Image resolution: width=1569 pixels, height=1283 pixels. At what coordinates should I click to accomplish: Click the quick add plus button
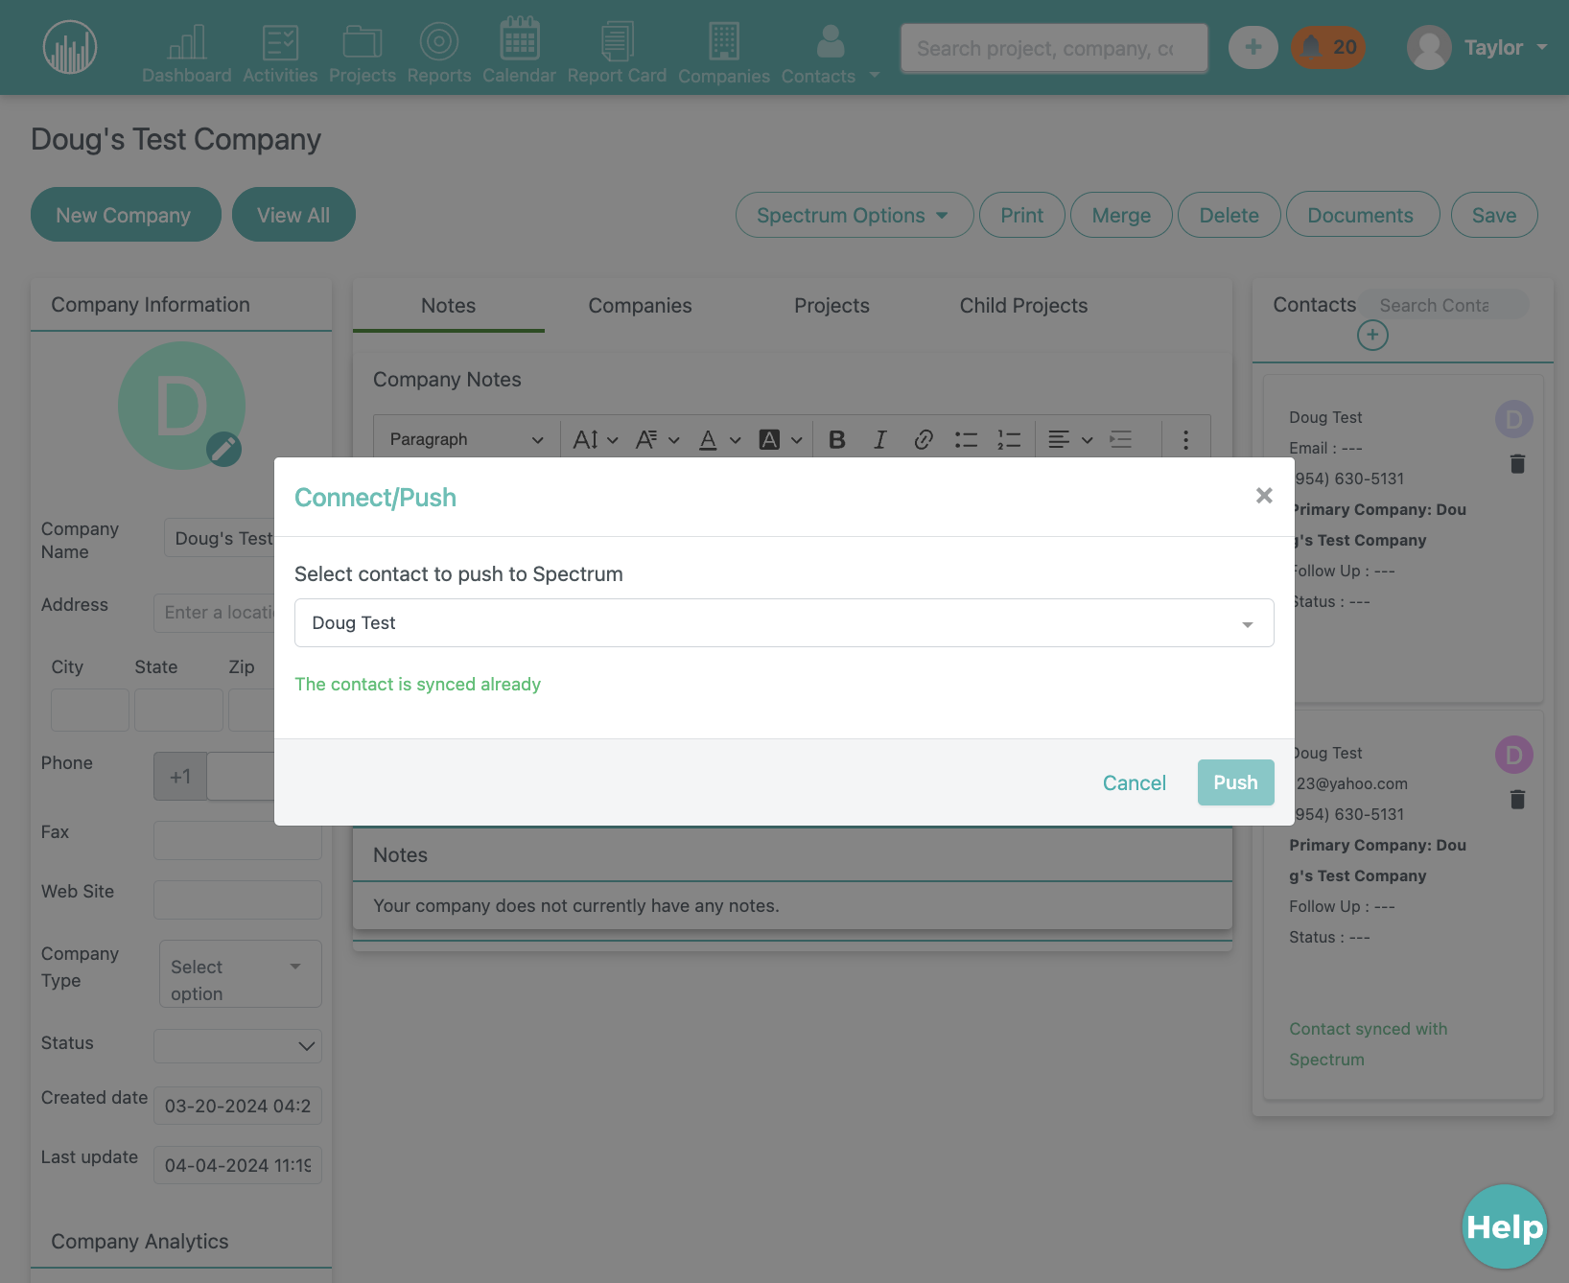1253,47
